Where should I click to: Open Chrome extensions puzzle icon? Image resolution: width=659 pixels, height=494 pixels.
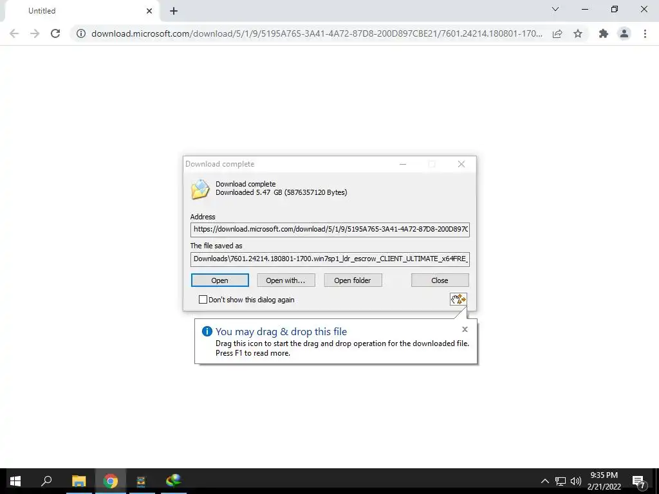[x=604, y=33]
